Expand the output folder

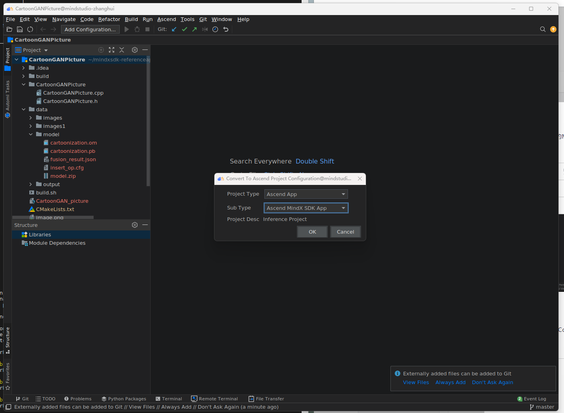pos(31,185)
